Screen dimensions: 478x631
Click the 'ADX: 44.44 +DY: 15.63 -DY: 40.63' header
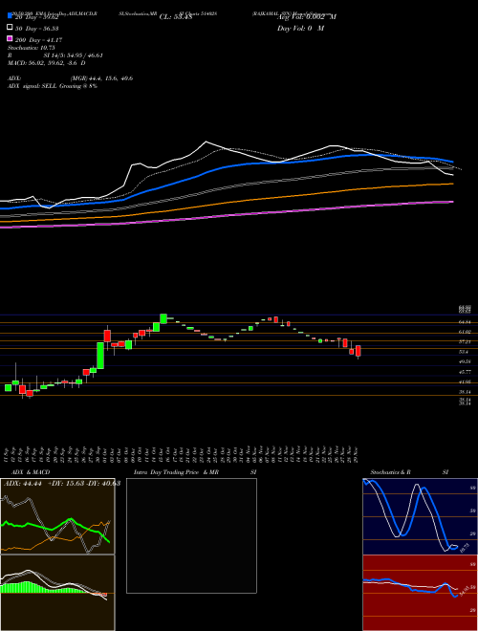point(62,484)
